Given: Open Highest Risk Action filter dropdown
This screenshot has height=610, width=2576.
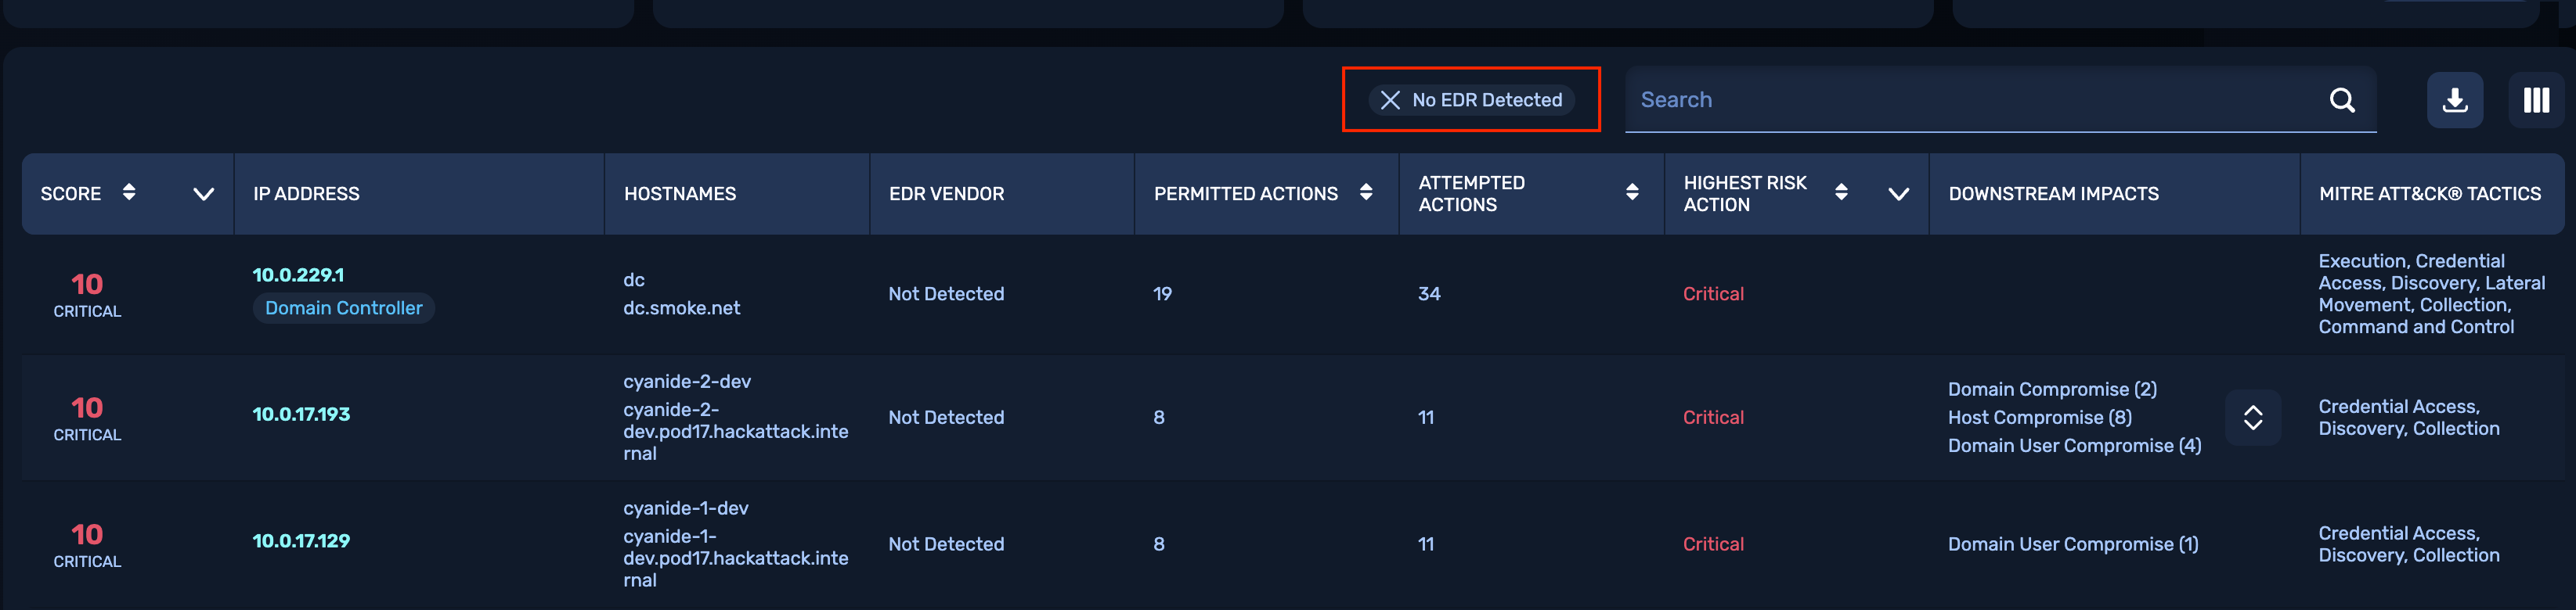Looking at the screenshot, I should [x=1898, y=194].
